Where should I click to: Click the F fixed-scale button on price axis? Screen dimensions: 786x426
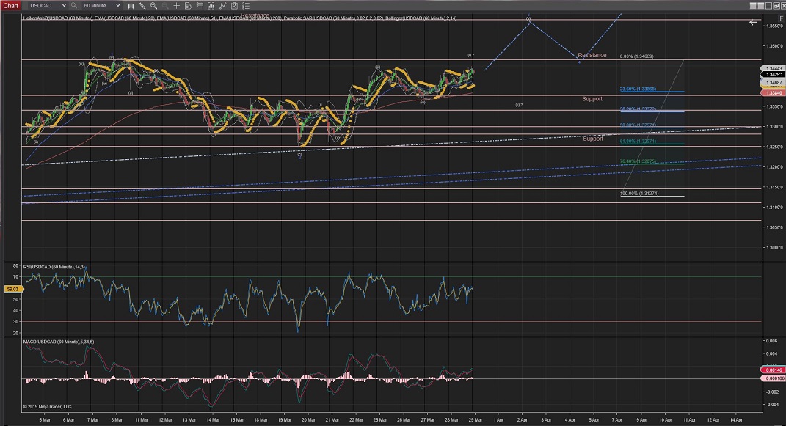point(782,18)
